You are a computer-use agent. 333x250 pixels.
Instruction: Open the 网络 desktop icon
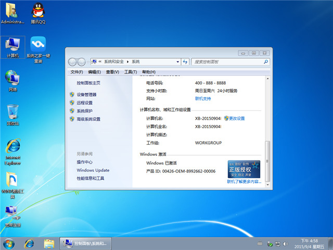[12, 81]
